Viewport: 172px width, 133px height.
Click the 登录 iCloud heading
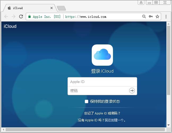pyautogui.click(x=102, y=71)
